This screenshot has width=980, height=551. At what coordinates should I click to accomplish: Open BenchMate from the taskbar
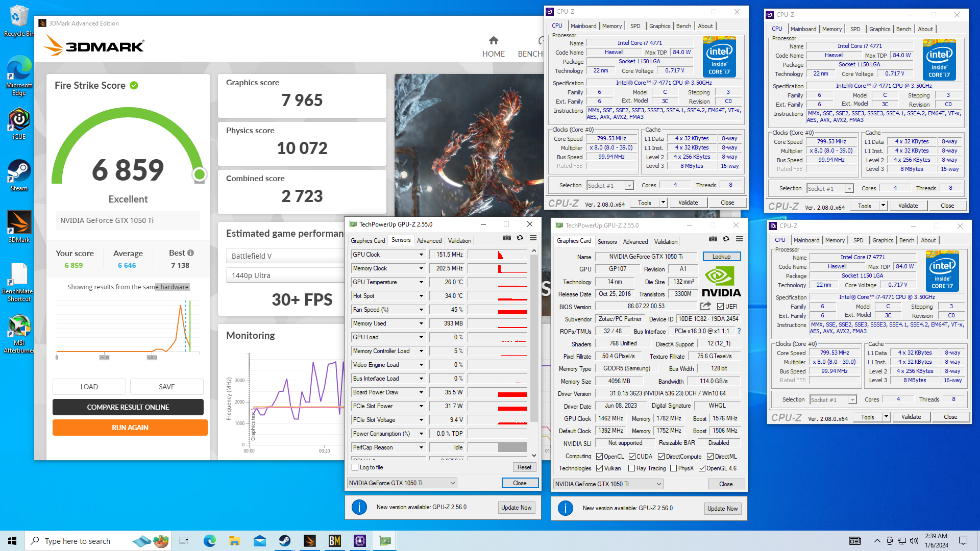[x=335, y=541]
